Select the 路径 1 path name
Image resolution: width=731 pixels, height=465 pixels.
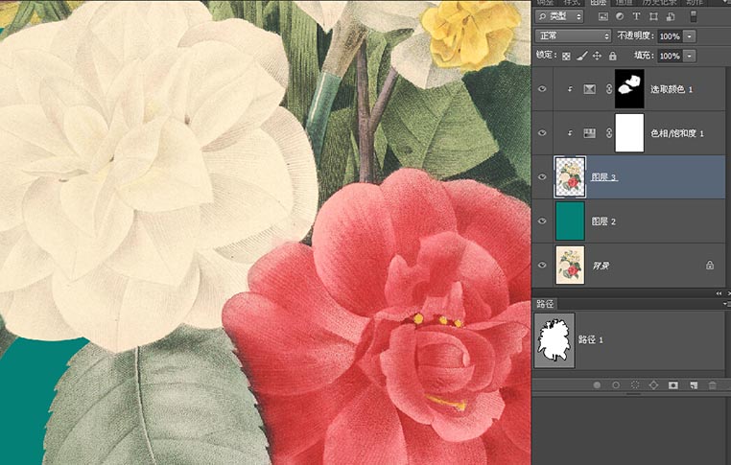pyautogui.click(x=591, y=339)
